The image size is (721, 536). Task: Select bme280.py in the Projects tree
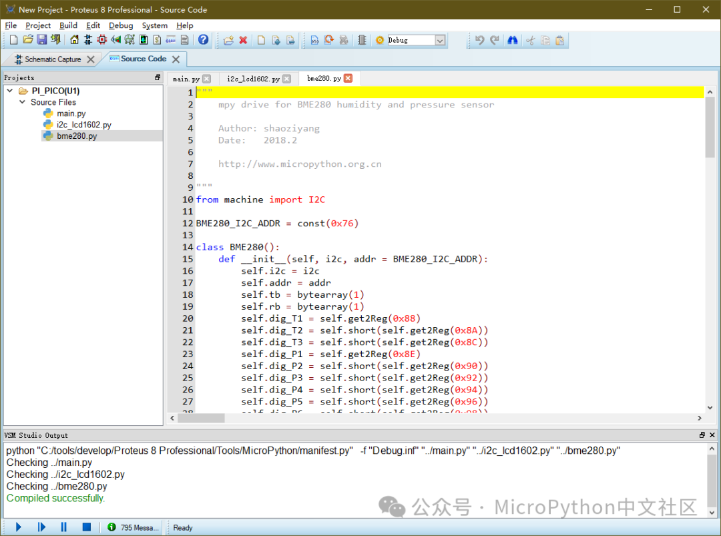77,136
